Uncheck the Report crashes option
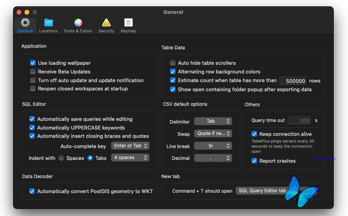Viewport: 348px width, 216px height. click(254, 161)
